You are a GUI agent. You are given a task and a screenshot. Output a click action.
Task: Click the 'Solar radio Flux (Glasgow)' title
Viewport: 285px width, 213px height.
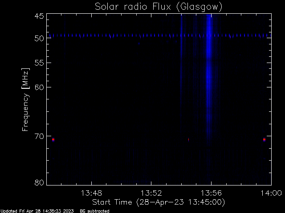(159, 7)
